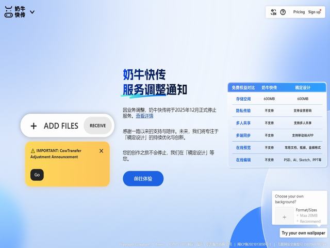The image size is (330, 248).
Task: Expand the dropdown arrow beside the logo
Action: click(32, 12)
